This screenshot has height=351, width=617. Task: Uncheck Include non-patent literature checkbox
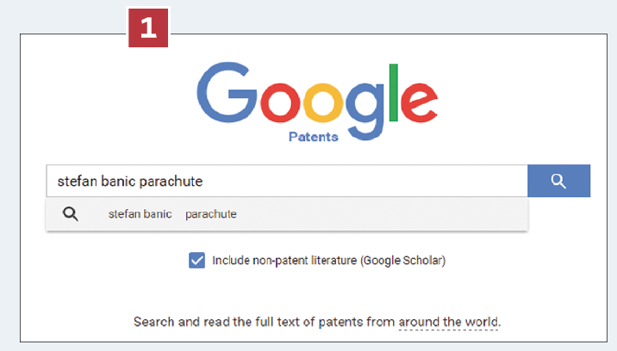tap(196, 260)
